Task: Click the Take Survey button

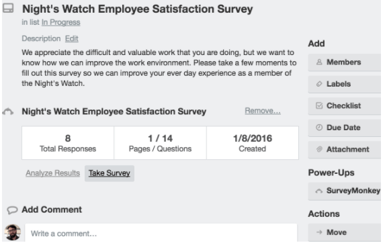Action: click(x=110, y=173)
